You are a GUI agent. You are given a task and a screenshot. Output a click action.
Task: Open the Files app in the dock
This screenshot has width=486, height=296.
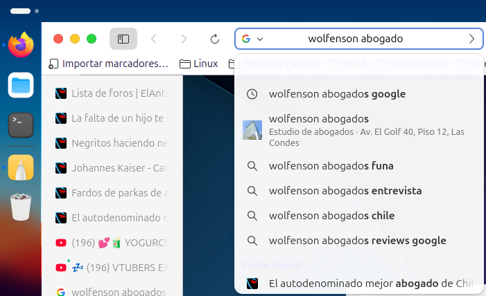[21, 85]
